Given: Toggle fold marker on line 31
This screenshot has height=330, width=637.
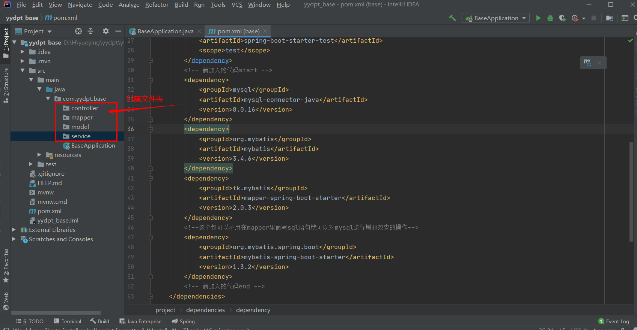Looking at the screenshot, I should pyautogui.click(x=151, y=80).
